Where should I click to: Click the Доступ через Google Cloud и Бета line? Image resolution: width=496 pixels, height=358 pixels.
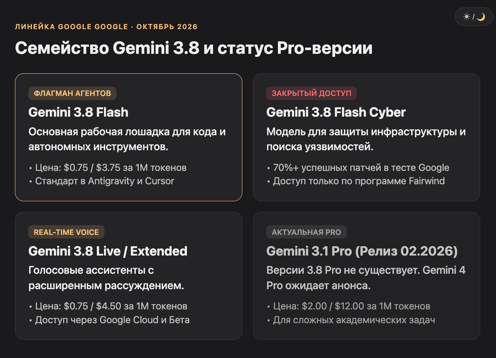pos(109,320)
